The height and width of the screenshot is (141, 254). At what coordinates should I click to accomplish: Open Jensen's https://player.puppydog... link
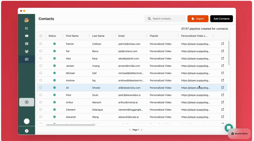point(196,66)
